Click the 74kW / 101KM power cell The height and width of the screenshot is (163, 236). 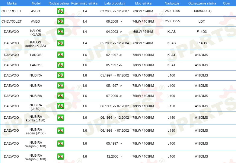pos(143,21)
